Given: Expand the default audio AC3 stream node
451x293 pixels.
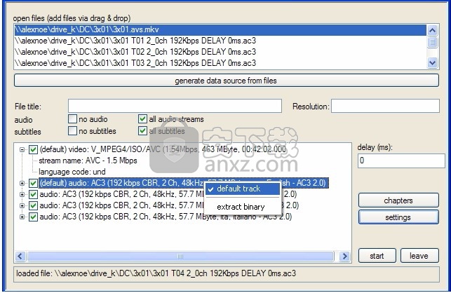Looking at the screenshot, I should click(x=22, y=183).
